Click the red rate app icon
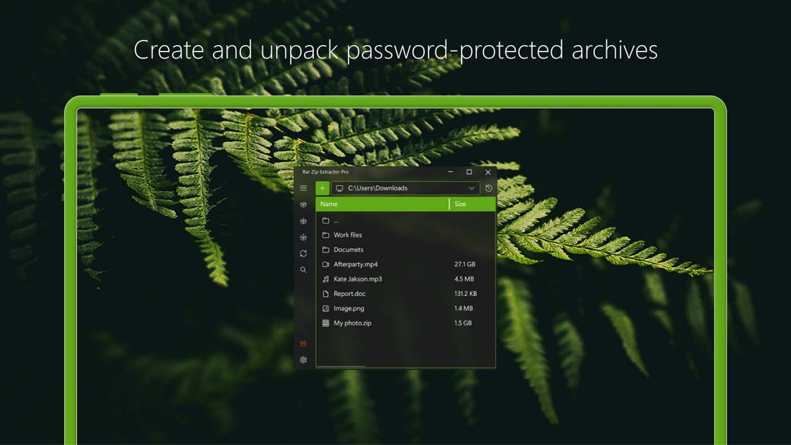 (x=303, y=344)
